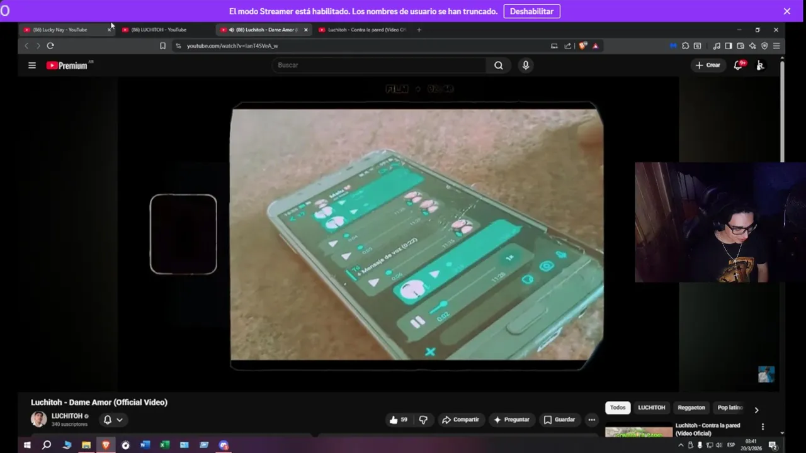806x453 pixels.
Task: Click the YouTube search magnifier button
Action: 499,65
